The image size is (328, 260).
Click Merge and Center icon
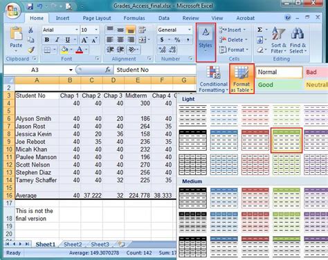tap(143, 40)
